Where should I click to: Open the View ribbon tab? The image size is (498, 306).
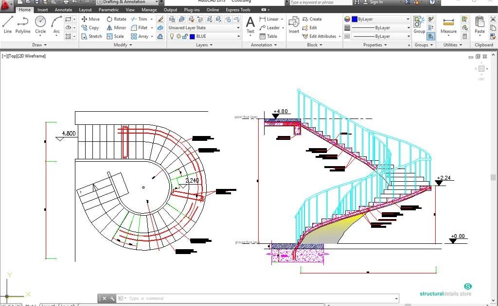pos(130,10)
